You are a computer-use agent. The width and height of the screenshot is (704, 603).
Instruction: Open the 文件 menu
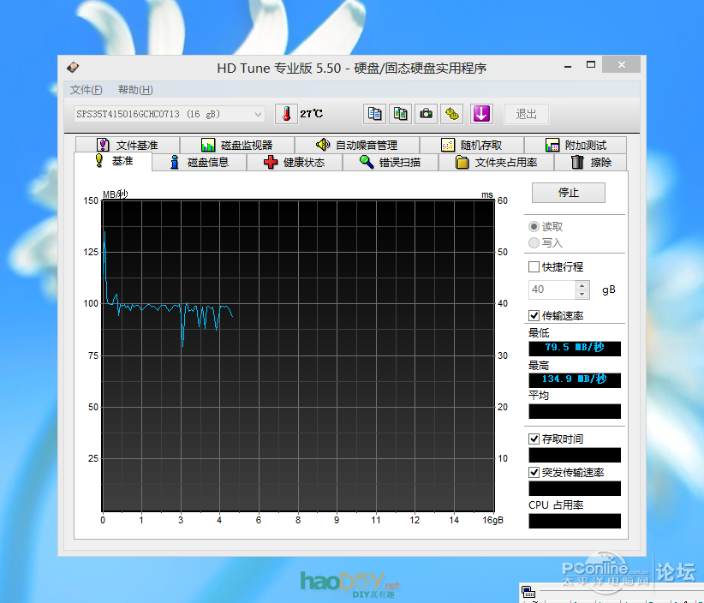(x=86, y=90)
